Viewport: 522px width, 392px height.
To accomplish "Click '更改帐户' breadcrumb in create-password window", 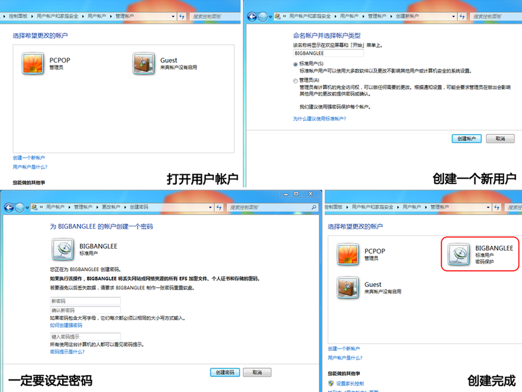I will click(111, 207).
